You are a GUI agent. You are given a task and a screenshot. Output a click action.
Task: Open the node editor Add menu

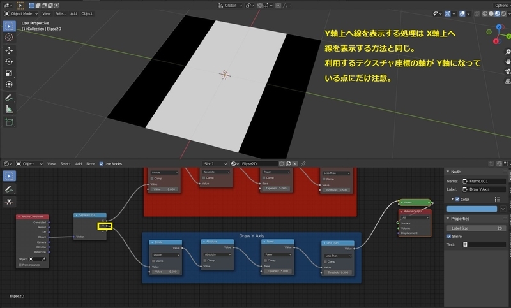79,164
